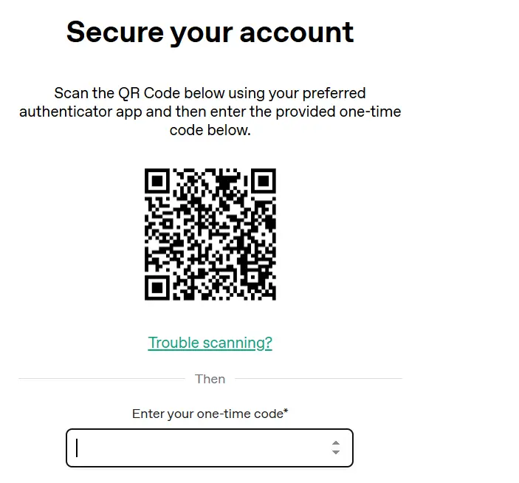Screen dimensions: 519x483
Task: Click the words "authenticator app" in the instructions
Action: pyautogui.click(x=80, y=112)
